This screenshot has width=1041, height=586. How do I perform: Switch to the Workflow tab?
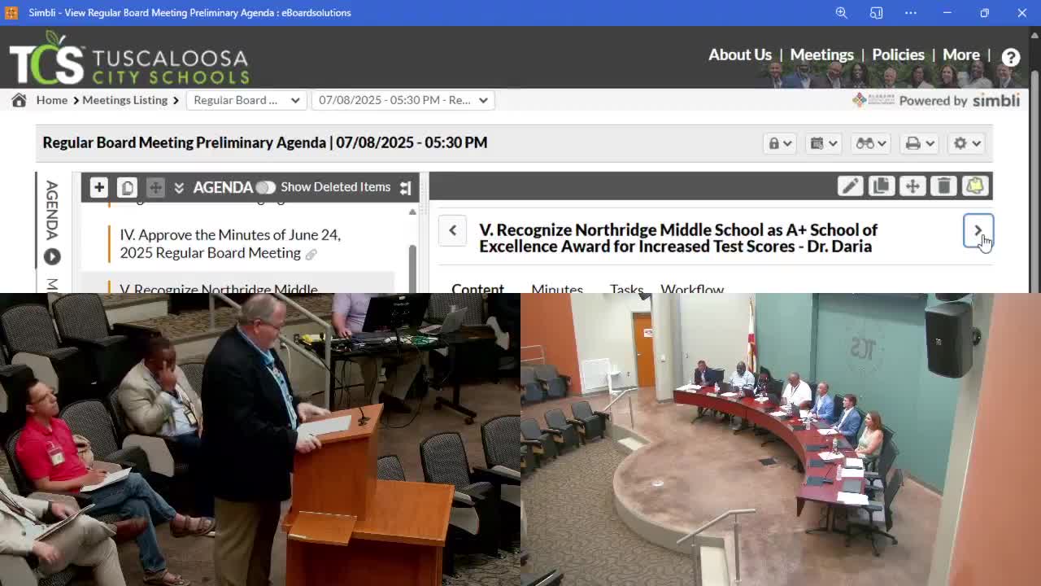point(692,287)
